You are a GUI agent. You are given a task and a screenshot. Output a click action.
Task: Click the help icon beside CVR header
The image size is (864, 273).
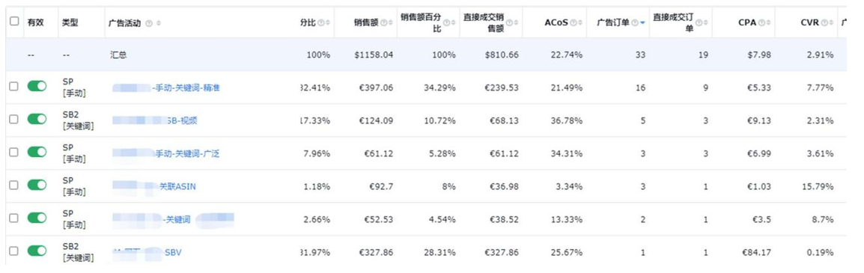tap(824, 22)
